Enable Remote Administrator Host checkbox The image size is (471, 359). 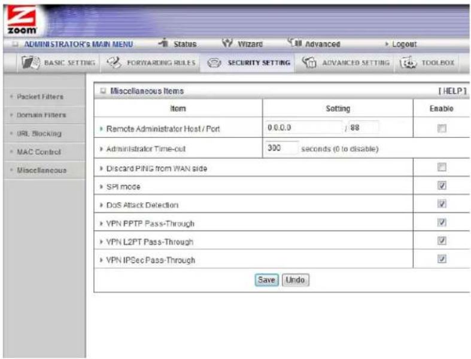(442, 128)
